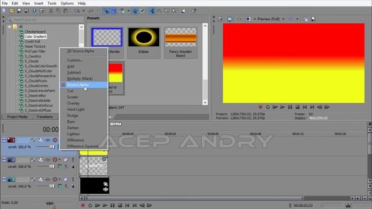Click save snapshot to file icon
The image size is (372, 209).
(x=313, y=19)
